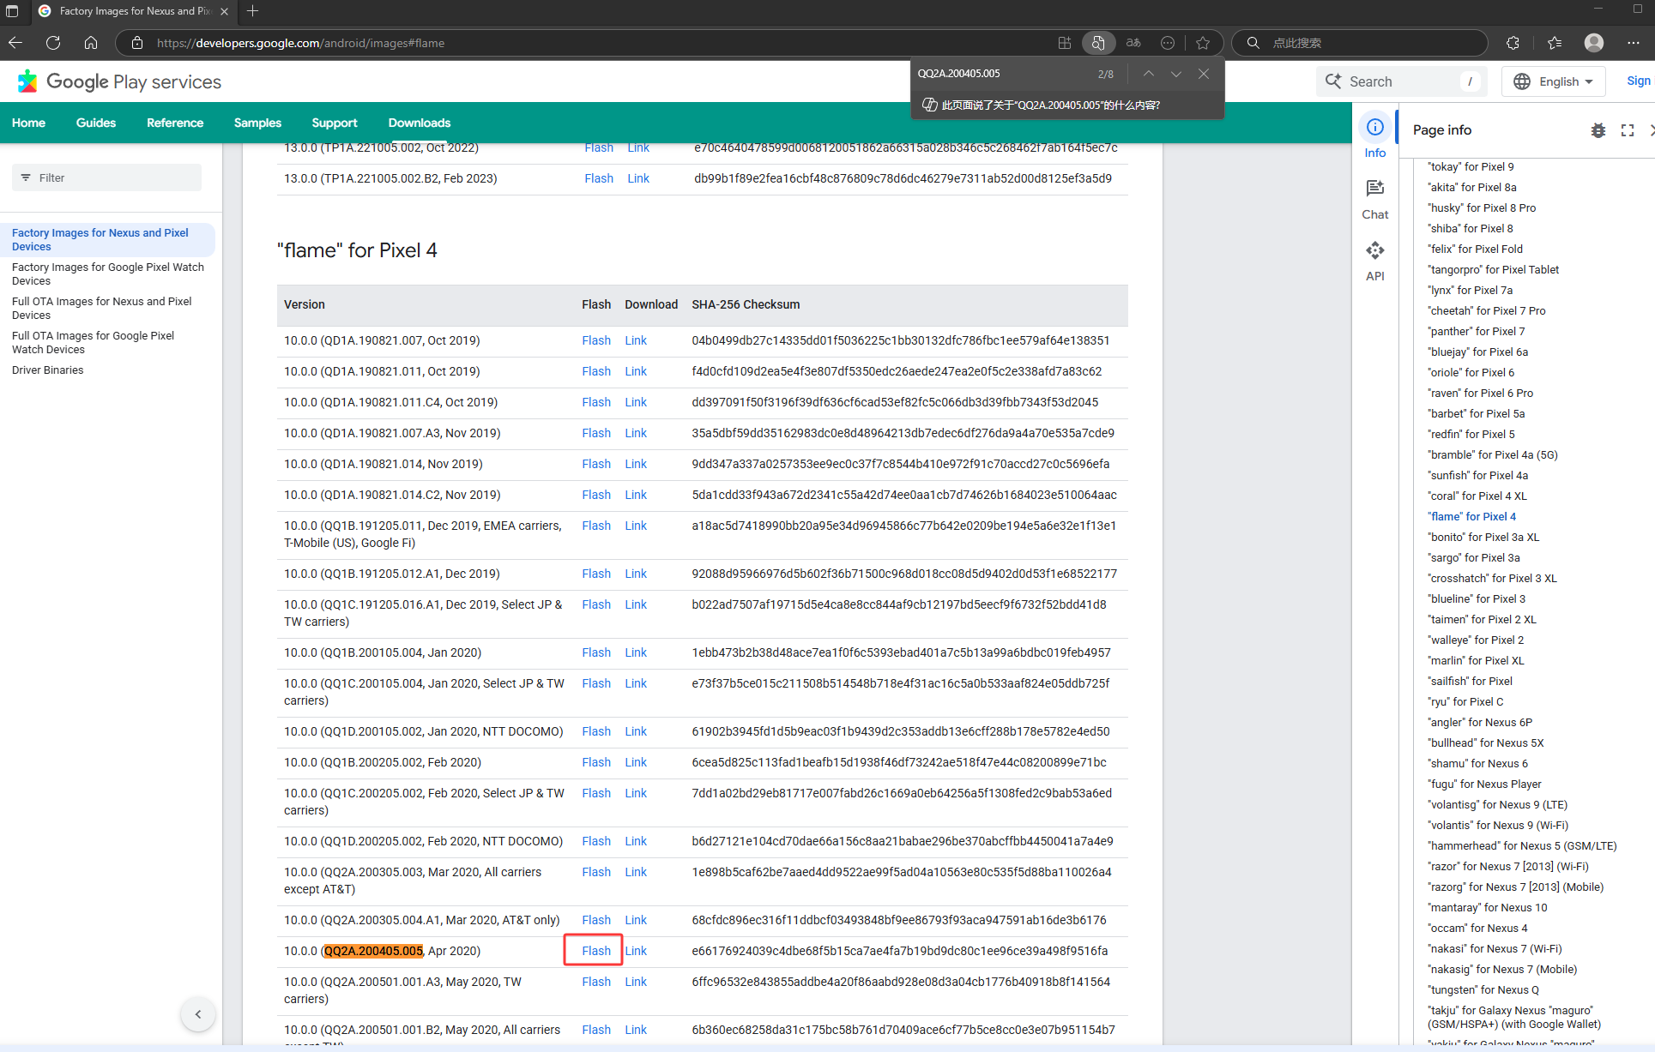
Task: Open split screen icon in address bar
Action: click(1065, 43)
